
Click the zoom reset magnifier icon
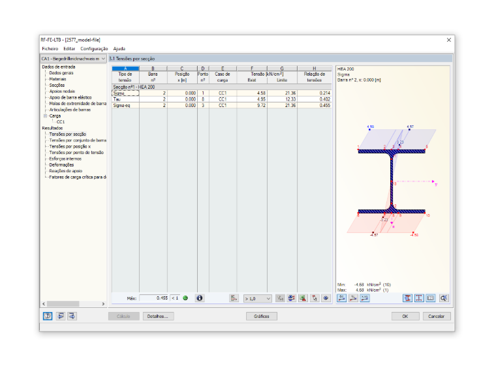click(x=444, y=298)
